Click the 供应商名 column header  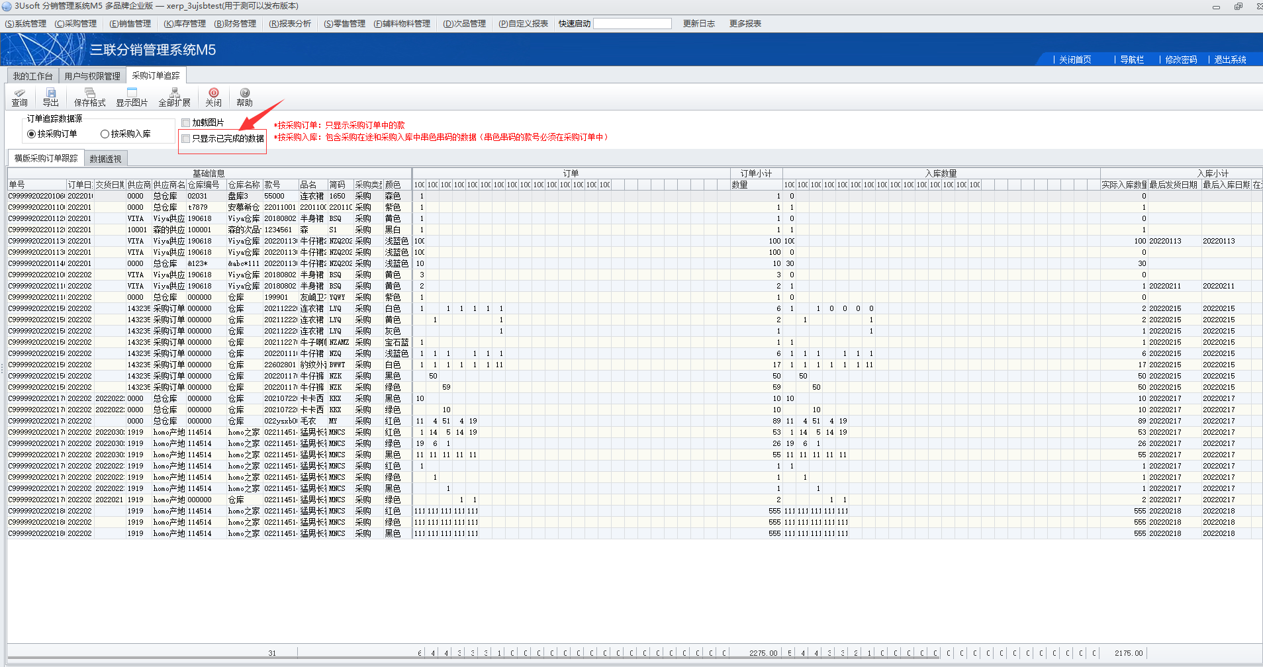tap(169, 185)
